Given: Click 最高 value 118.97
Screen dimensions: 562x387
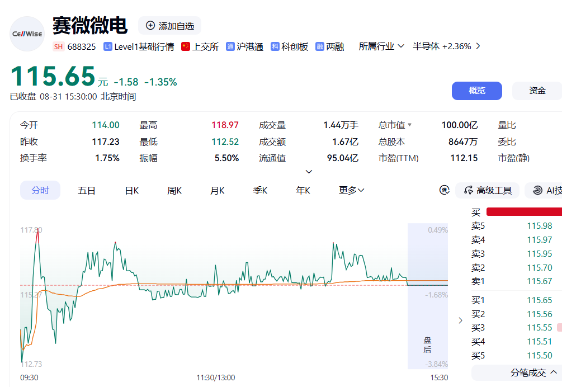Looking at the screenshot, I should coord(225,125).
